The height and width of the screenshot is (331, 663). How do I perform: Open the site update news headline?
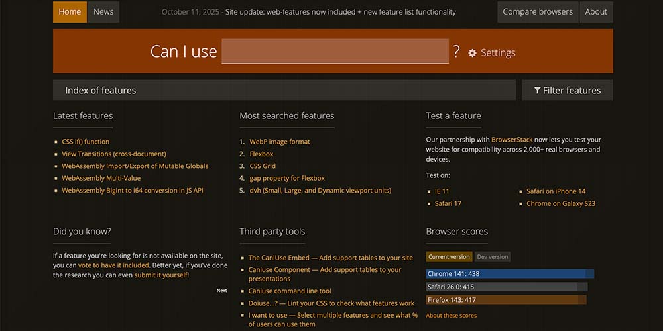(x=341, y=12)
